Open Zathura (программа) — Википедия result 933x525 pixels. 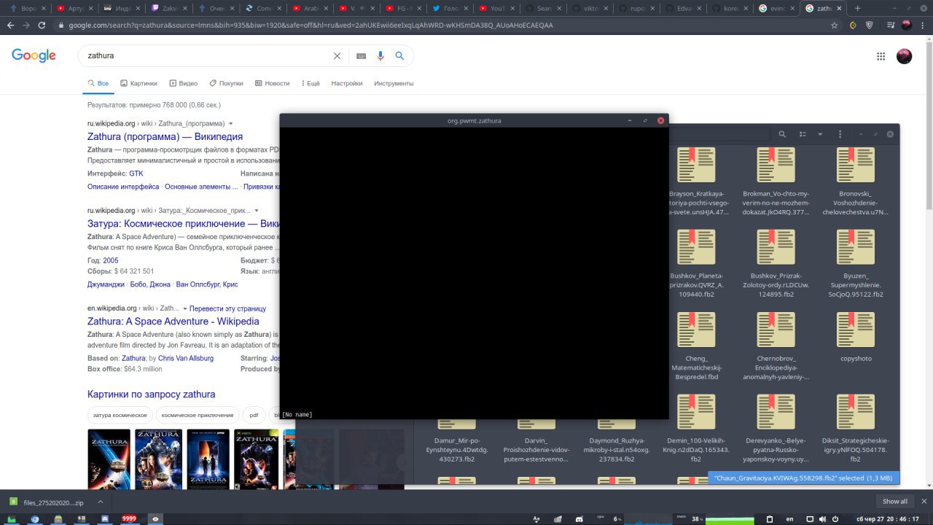coord(165,136)
